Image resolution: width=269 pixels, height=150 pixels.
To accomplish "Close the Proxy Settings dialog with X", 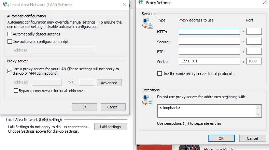I will tap(265, 2).
